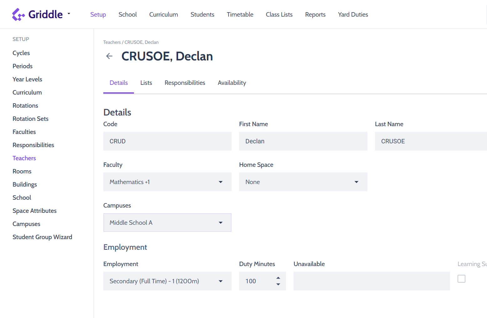
Task: Open the Curriculum top menu
Action: [x=164, y=14]
